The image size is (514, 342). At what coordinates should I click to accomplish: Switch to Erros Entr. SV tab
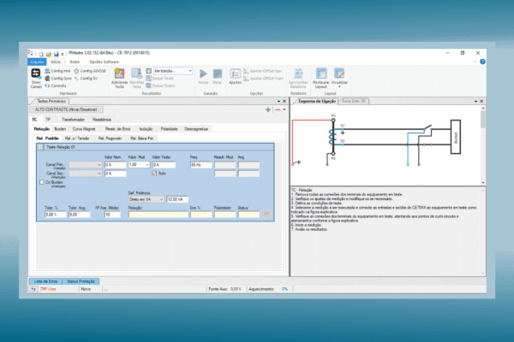(x=354, y=101)
